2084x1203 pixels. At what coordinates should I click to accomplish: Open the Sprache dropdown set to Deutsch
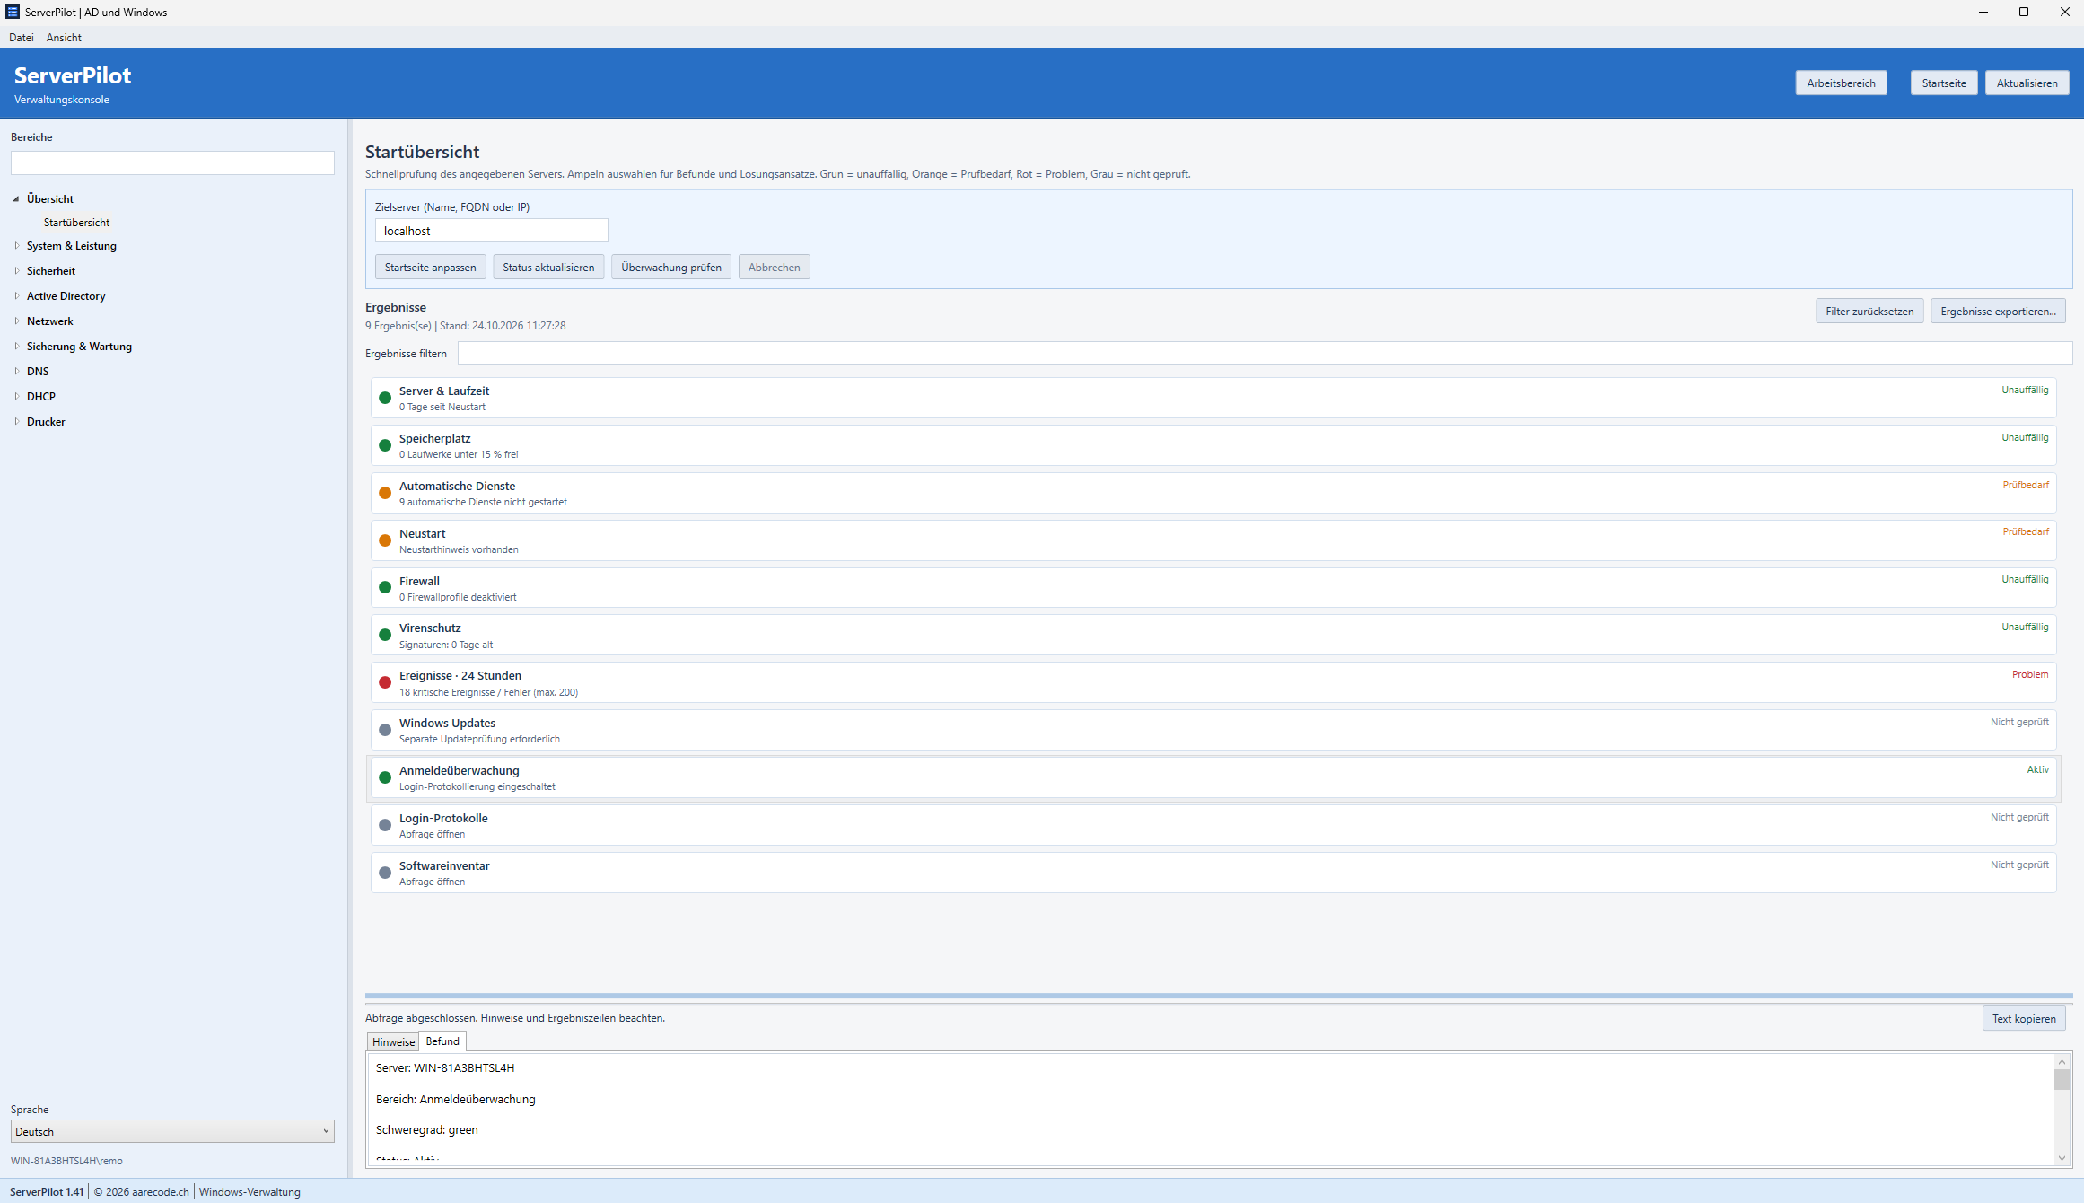pos(172,1131)
